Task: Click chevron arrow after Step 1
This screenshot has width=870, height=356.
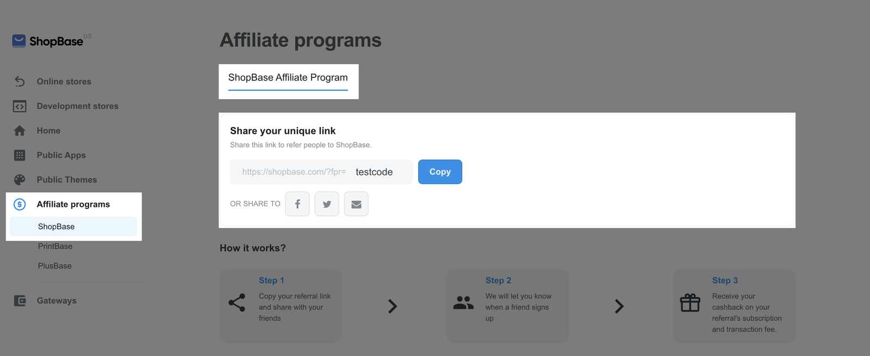Action: click(393, 306)
